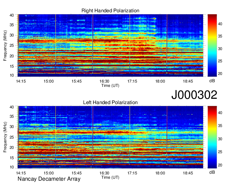
Task: Click the 18:45 tick label of bottom plot
Action: click(x=188, y=173)
